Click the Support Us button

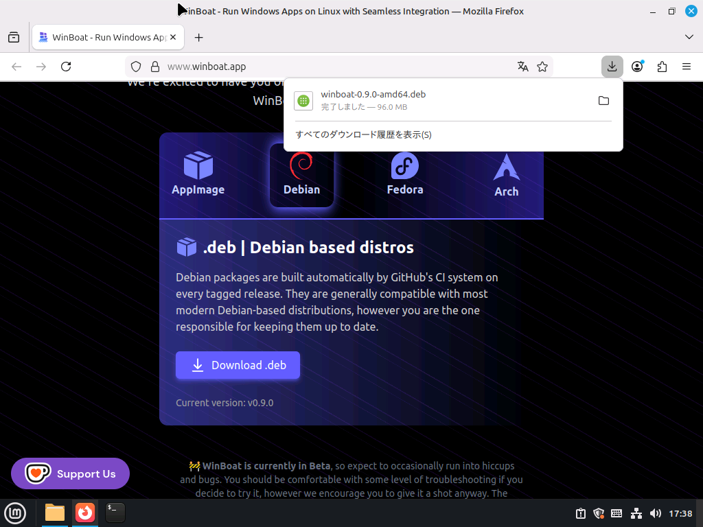(70, 473)
